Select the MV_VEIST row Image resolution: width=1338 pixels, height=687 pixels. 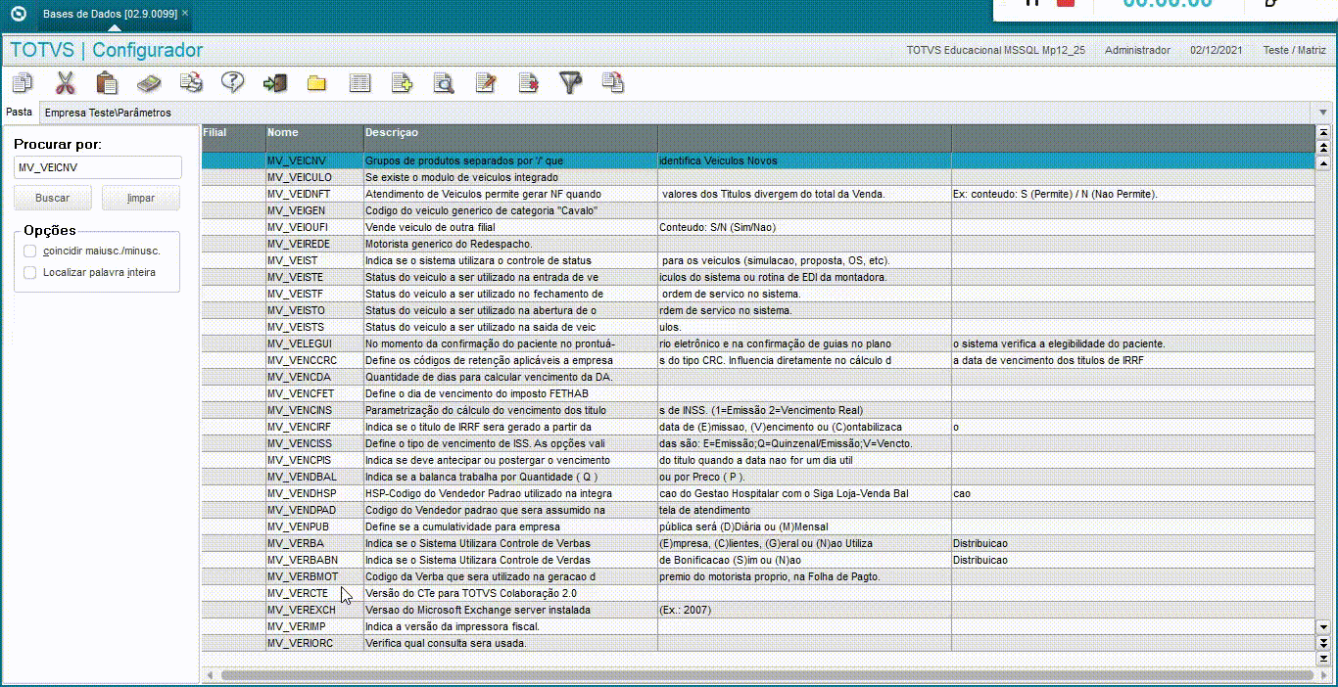pyautogui.click(x=757, y=260)
